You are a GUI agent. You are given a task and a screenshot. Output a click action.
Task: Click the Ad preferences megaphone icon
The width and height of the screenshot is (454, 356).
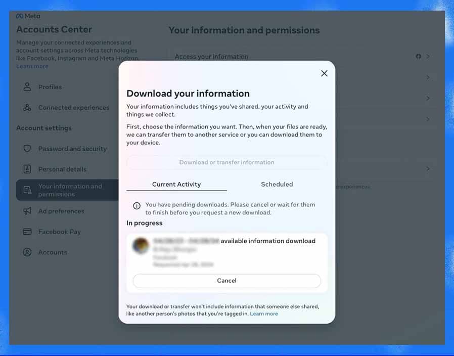click(x=27, y=211)
